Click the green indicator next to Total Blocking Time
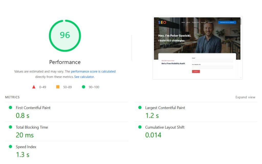This screenshot has width=262, height=164. [x=10, y=127]
